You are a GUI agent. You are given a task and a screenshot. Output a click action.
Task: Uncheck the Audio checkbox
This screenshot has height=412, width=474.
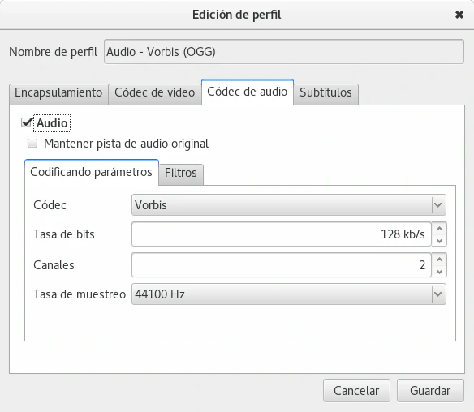click(27, 122)
